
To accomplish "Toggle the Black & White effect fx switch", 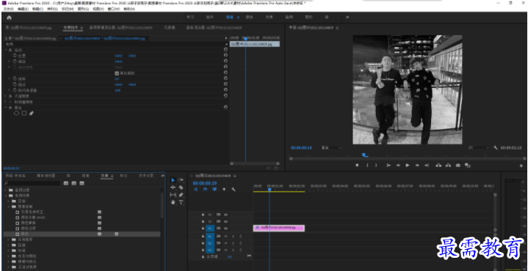I will point(10,108).
